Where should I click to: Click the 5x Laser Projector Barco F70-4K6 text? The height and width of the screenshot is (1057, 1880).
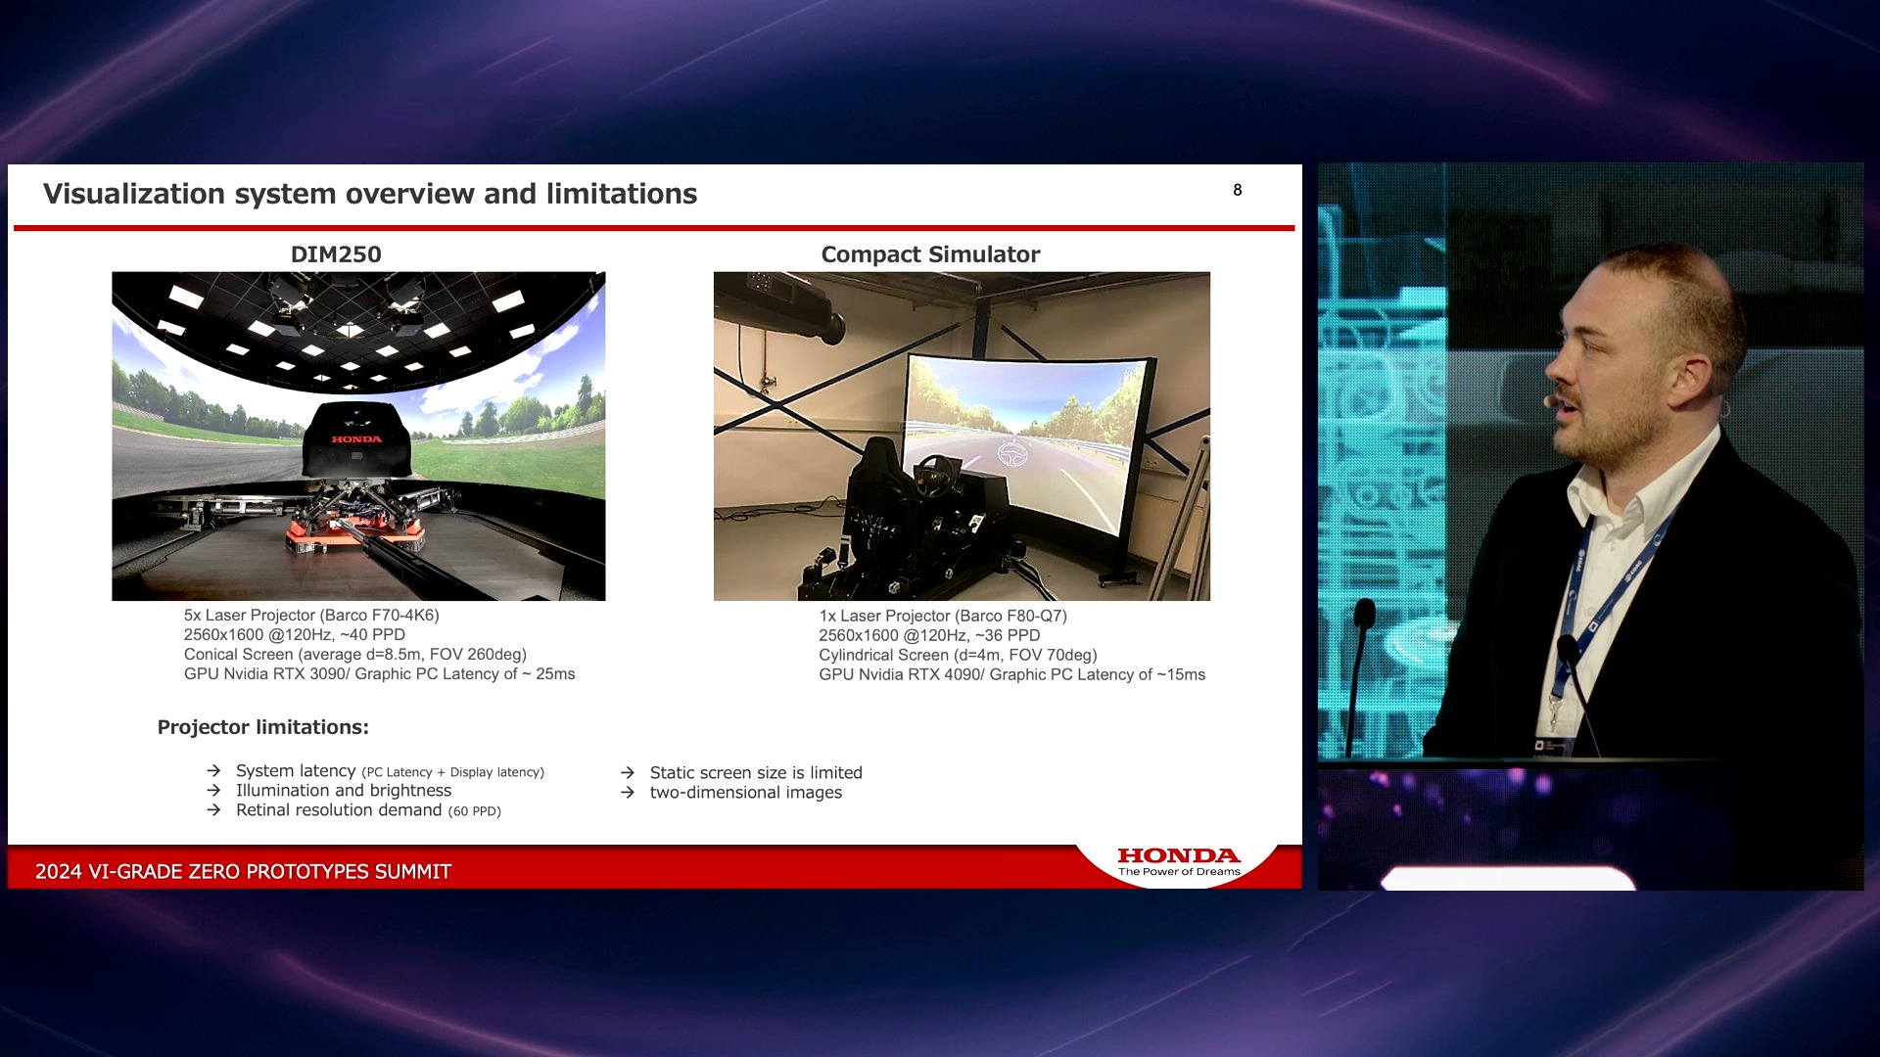click(x=311, y=616)
